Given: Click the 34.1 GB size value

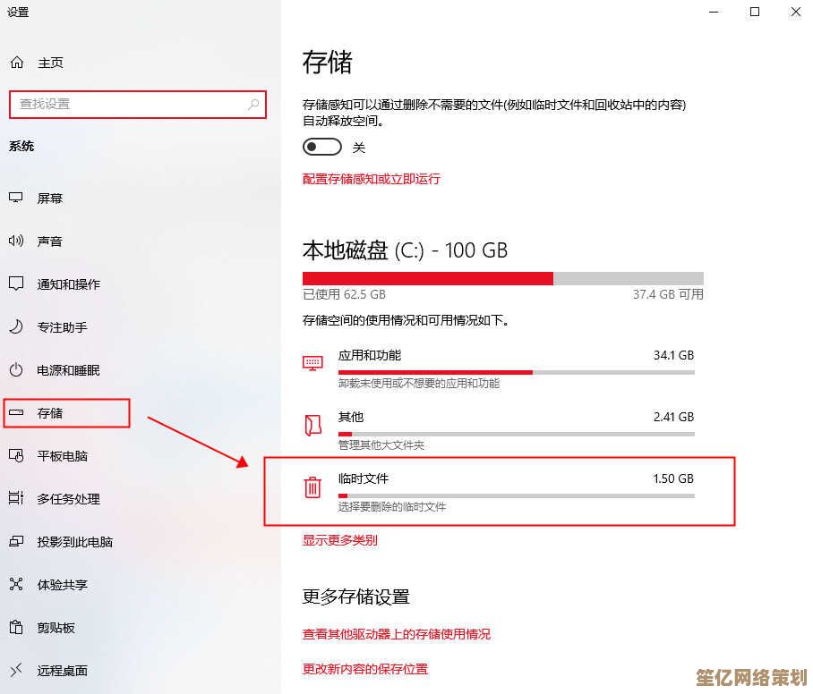Looking at the screenshot, I should (x=673, y=355).
